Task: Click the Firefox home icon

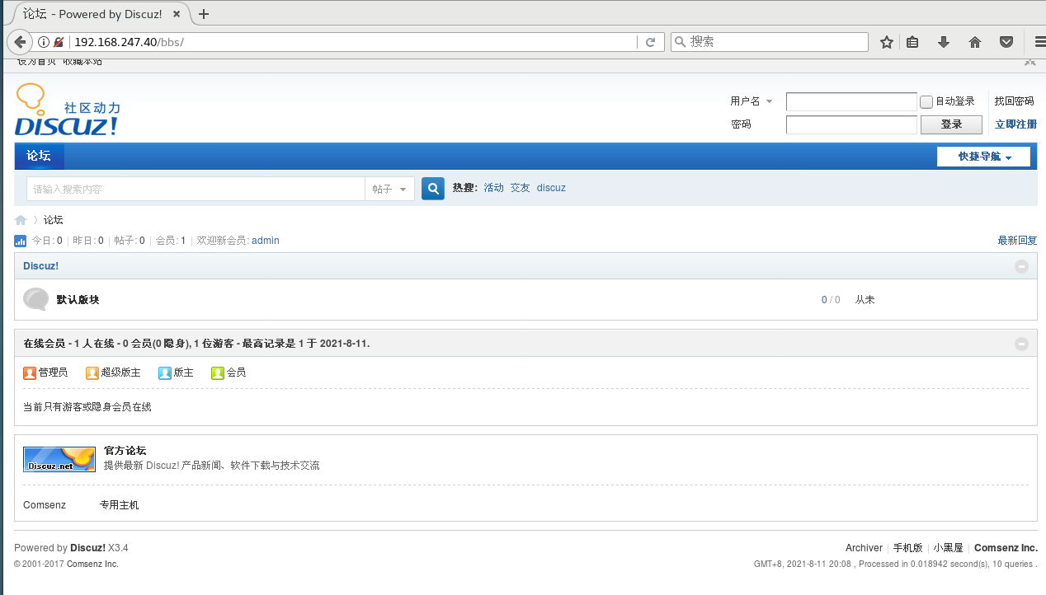Action: 975,42
